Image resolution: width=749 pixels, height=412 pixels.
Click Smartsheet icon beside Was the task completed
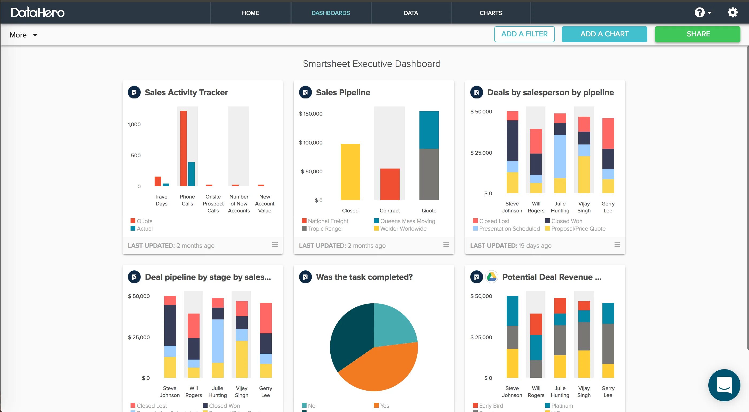[305, 277]
